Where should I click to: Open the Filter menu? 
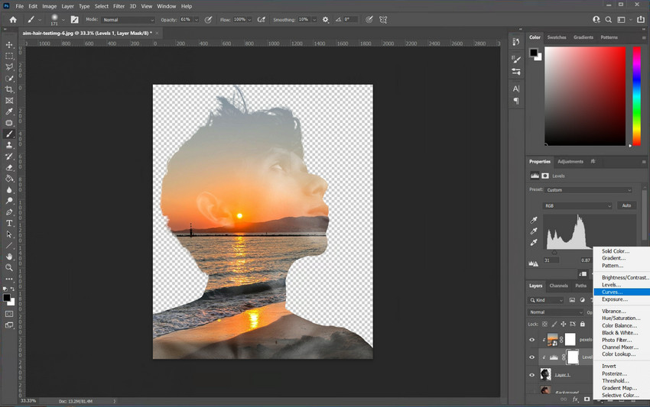(x=119, y=6)
